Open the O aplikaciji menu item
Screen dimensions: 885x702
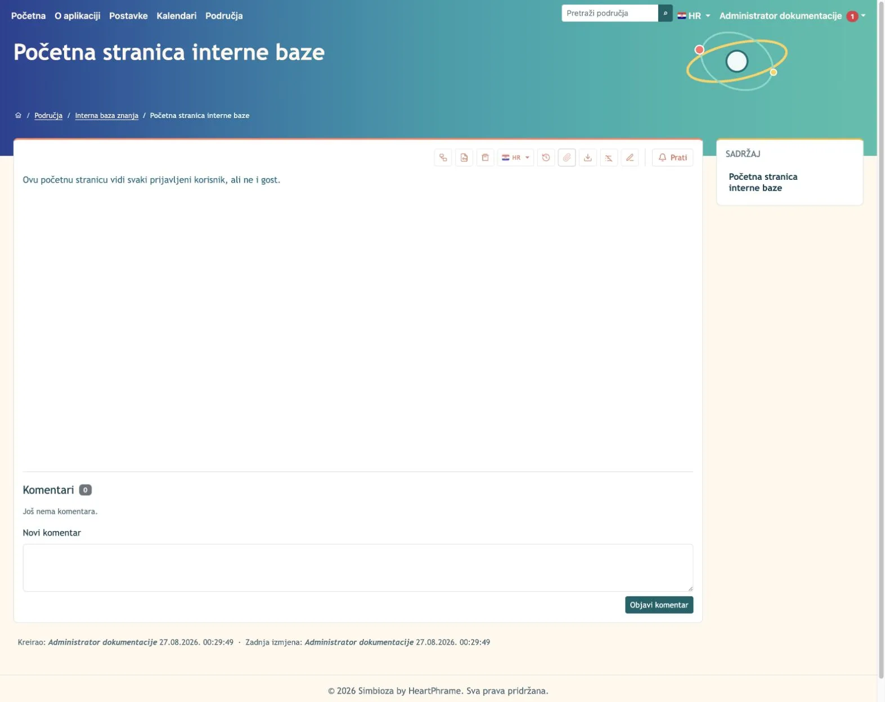pyautogui.click(x=77, y=16)
